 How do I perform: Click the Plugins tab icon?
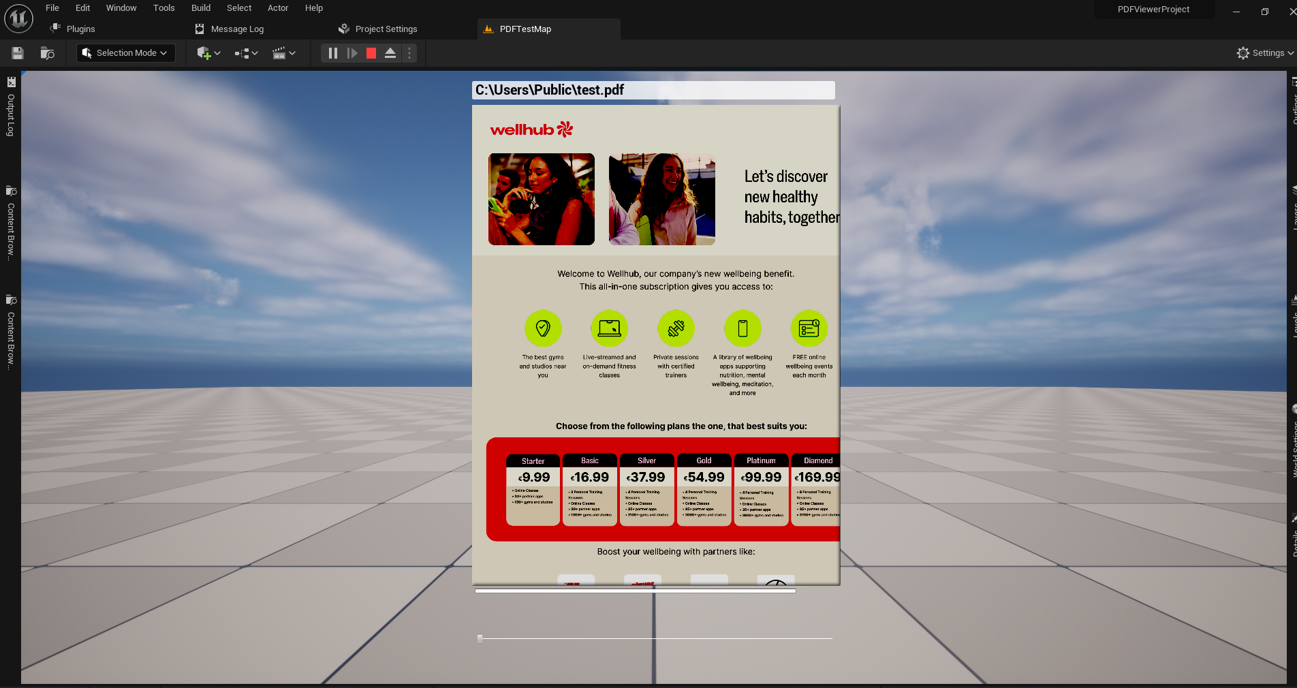(x=56, y=29)
